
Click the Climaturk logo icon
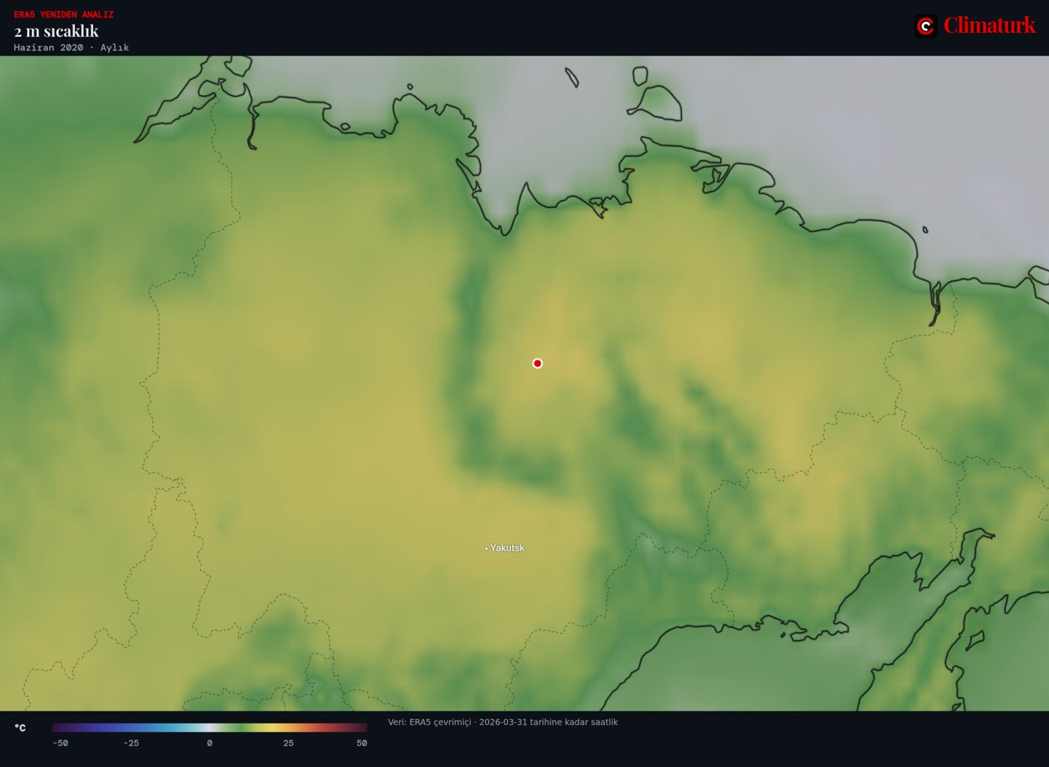pos(925,26)
